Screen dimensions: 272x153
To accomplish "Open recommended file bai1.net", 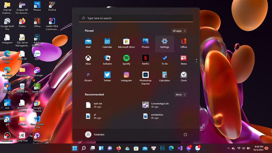I will coord(94,105).
